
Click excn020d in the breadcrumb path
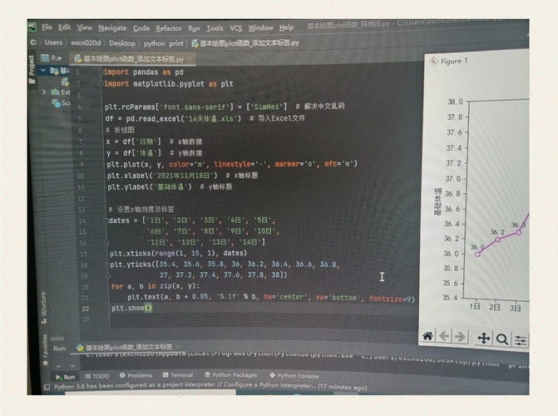86,42
